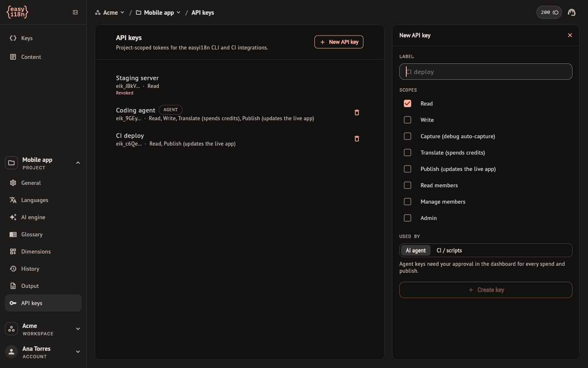Click the Staging server key row

coord(240,85)
